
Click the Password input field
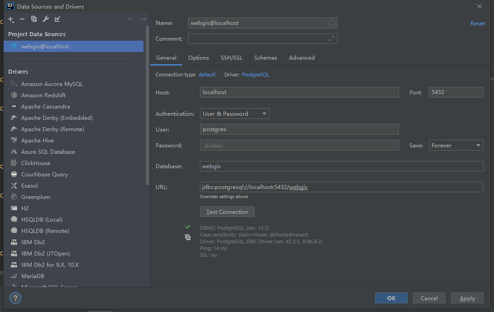(299, 146)
